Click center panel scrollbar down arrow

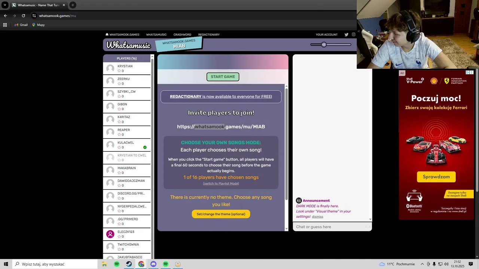(x=287, y=229)
